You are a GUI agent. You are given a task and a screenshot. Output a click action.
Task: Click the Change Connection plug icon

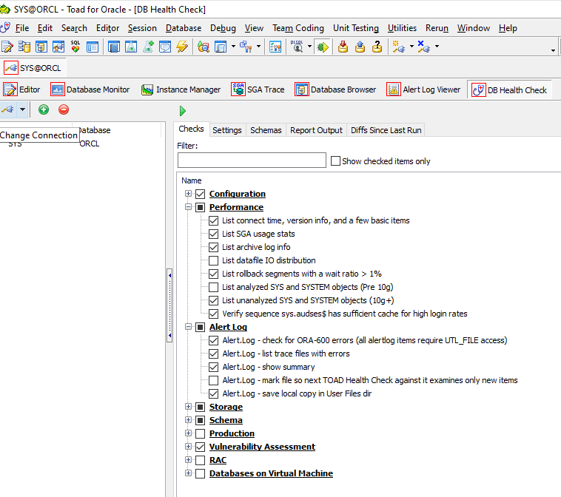[8, 109]
